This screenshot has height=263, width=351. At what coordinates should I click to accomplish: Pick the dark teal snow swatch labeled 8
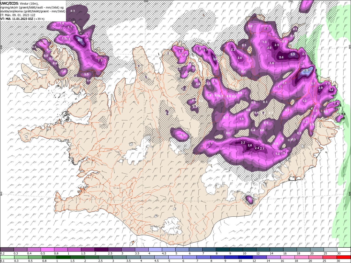tap(222, 250)
